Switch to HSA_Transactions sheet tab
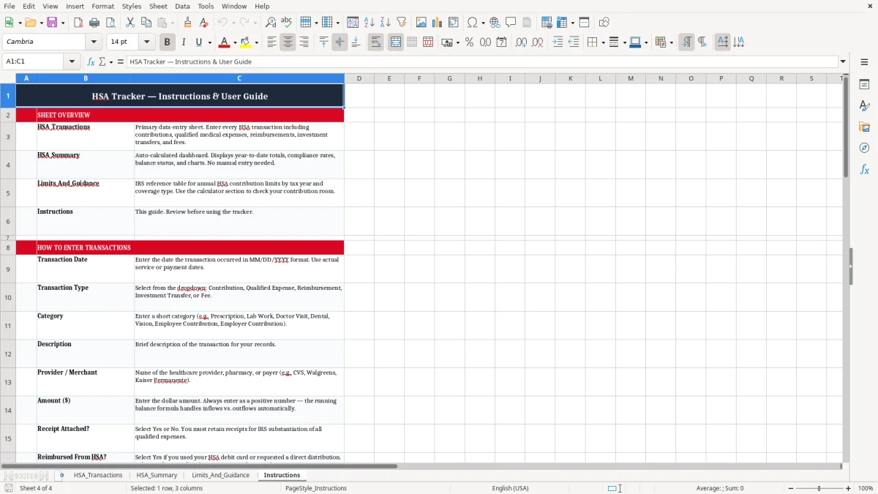878x494 pixels. click(x=98, y=475)
